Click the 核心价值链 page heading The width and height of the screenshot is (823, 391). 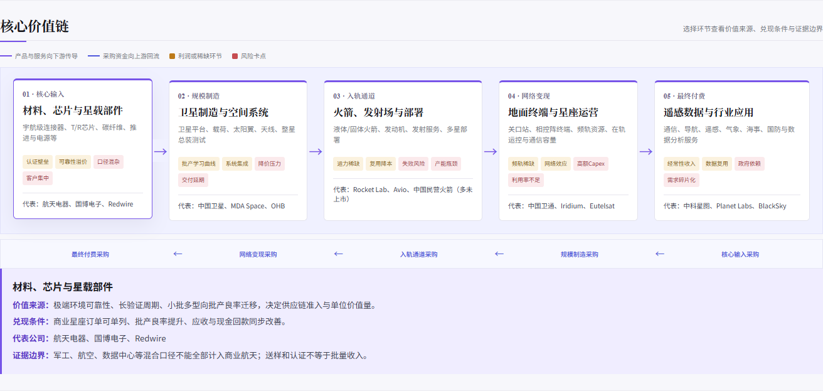click(x=35, y=26)
